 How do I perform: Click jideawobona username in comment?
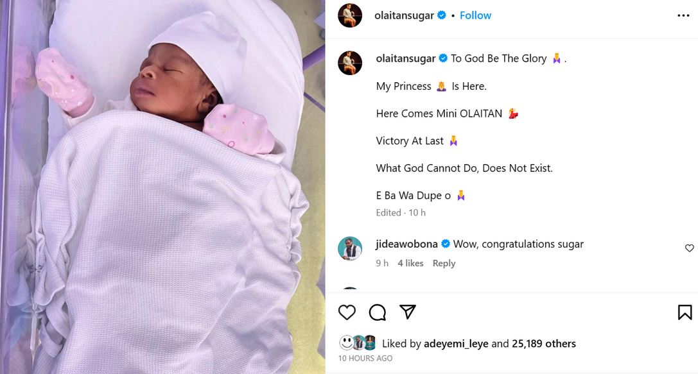[x=406, y=244]
